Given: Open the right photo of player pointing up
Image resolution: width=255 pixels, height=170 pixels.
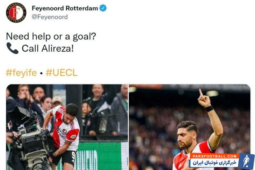Looking at the screenshot, I should point(190,127).
